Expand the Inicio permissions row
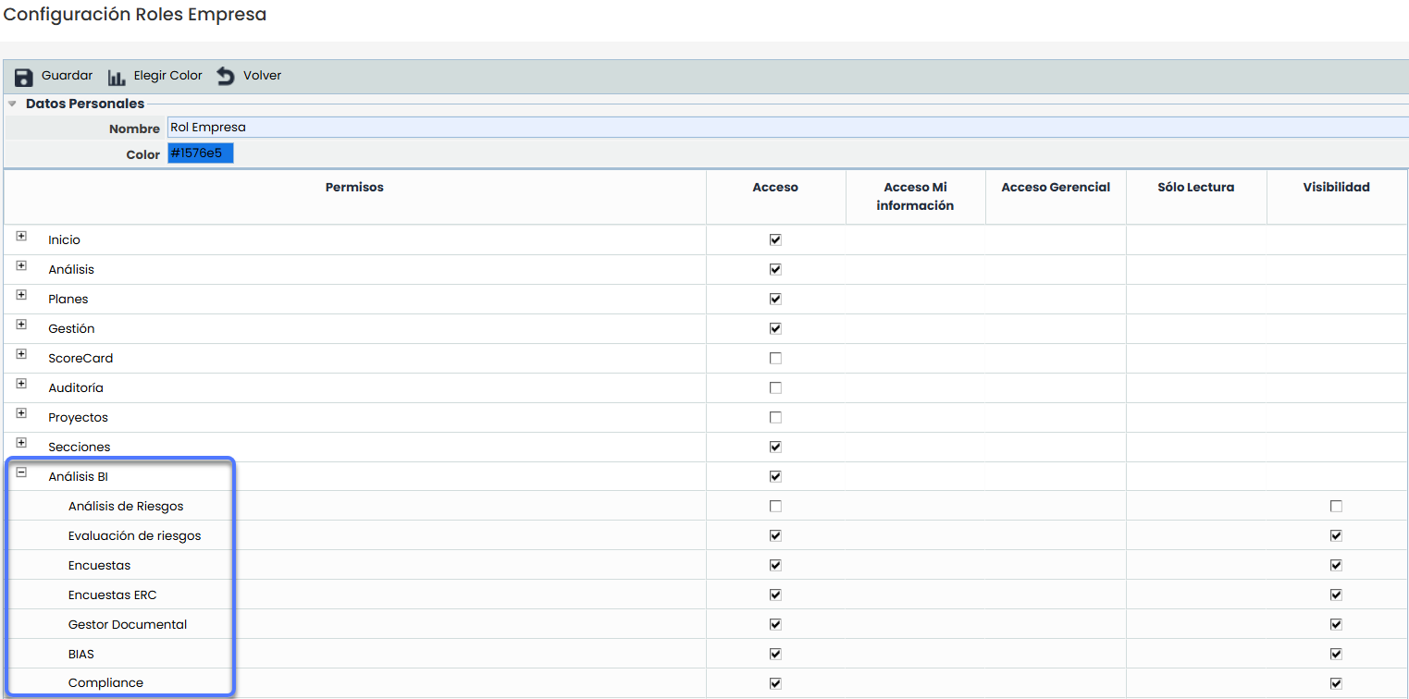 (21, 237)
